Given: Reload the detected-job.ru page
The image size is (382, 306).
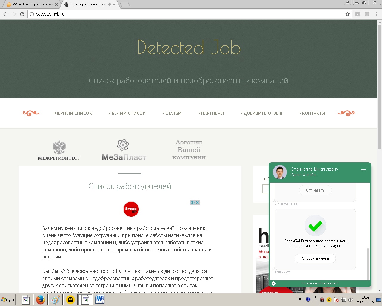Looking at the screenshot, I should [x=22, y=14].
